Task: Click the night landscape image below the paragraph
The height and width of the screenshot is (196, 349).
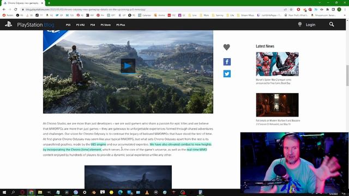Action: 128,177
